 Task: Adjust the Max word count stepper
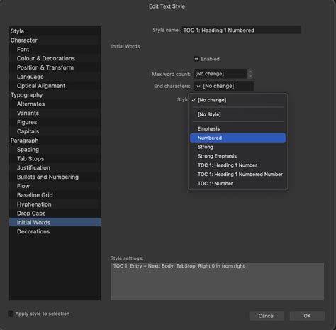[x=250, y=74]
